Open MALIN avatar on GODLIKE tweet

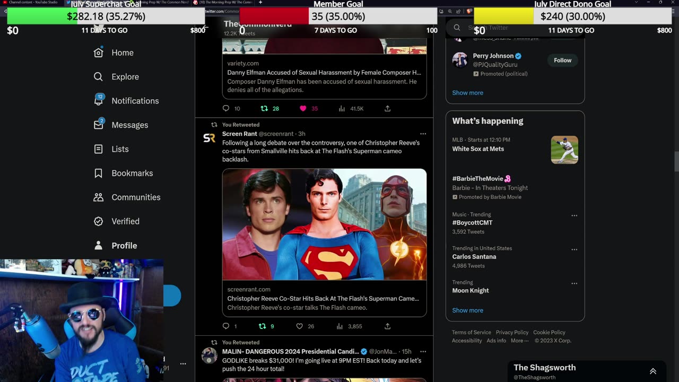click(x=209, y=355)
